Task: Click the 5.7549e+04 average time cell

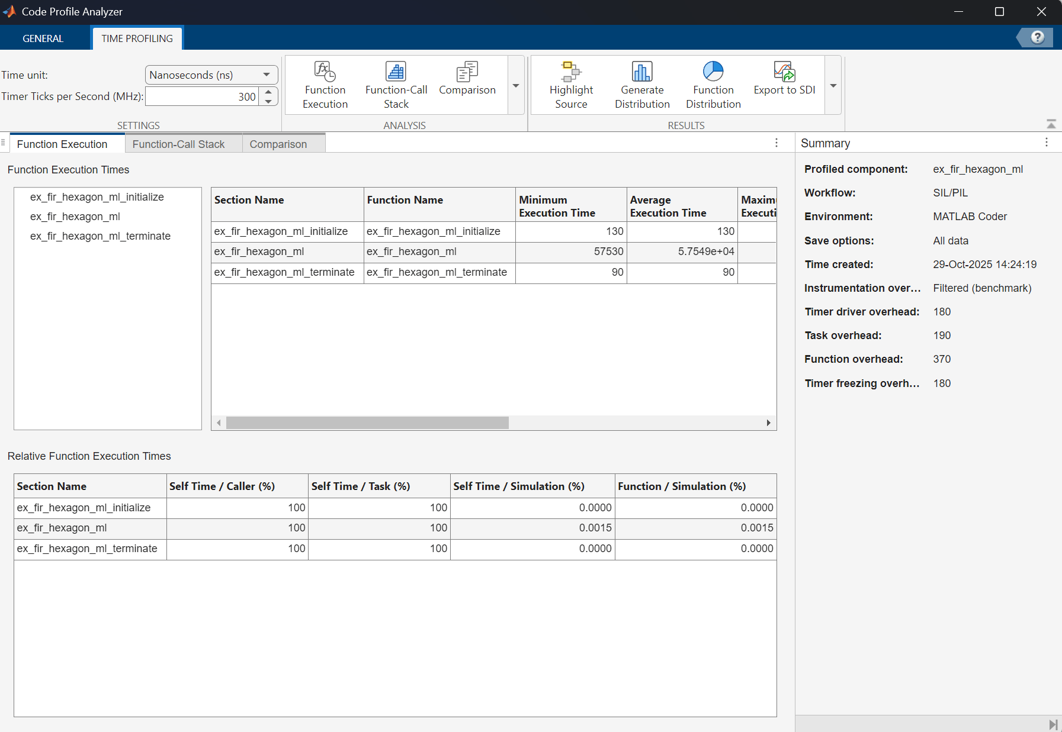Action: [682, 251]
